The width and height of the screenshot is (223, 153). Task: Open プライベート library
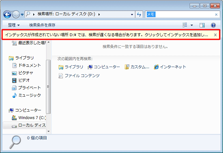[26, 88]
